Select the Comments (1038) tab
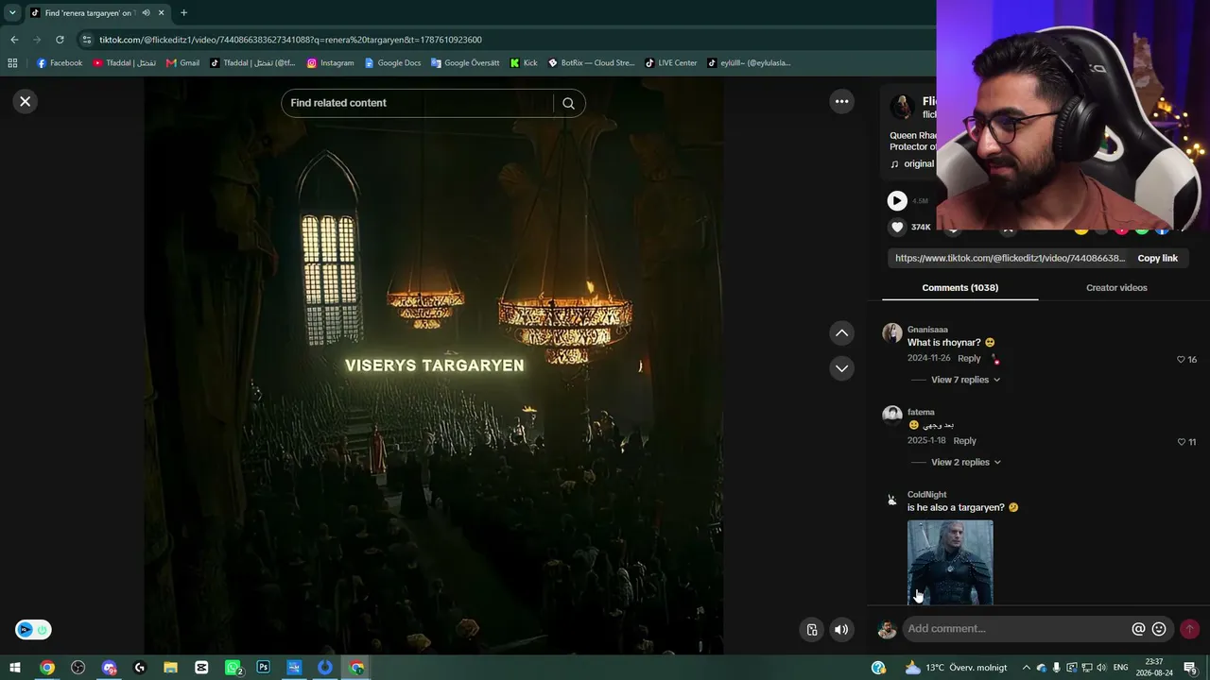This screenshot has width=1210, height=680. point(959,288)
